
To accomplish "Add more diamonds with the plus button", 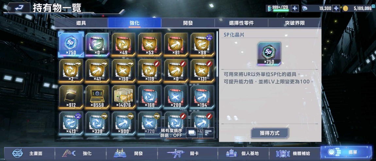I will coord(336,9).
